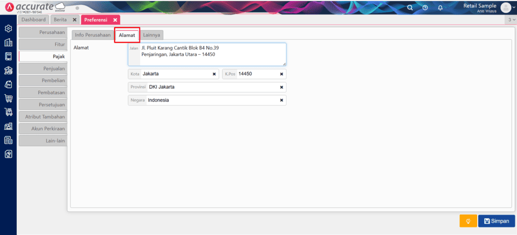Click into the Jalan address text area
This screenshot has width=517, height=235.
point(213,54)
